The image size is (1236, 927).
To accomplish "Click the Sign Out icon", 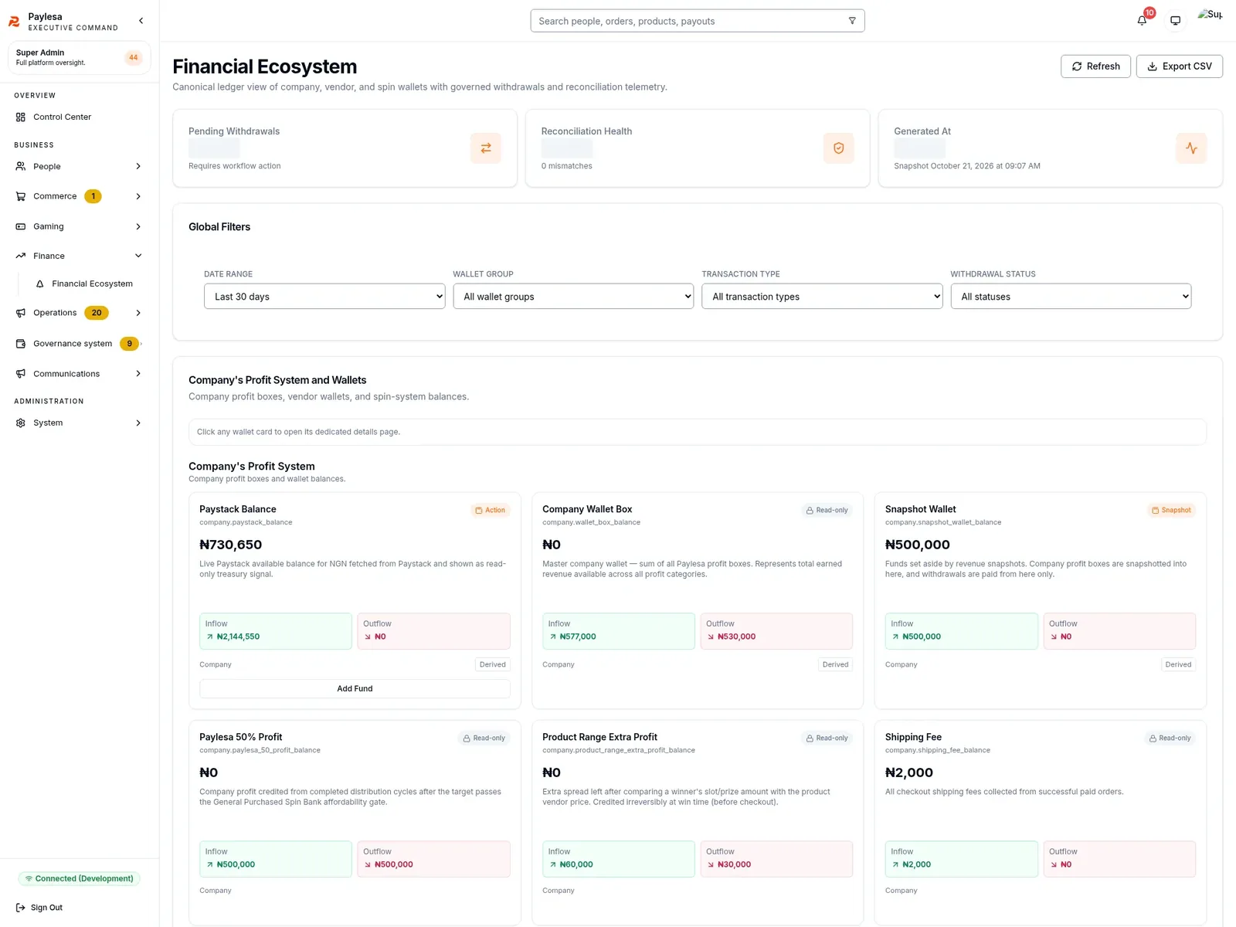I will [21, 908].
